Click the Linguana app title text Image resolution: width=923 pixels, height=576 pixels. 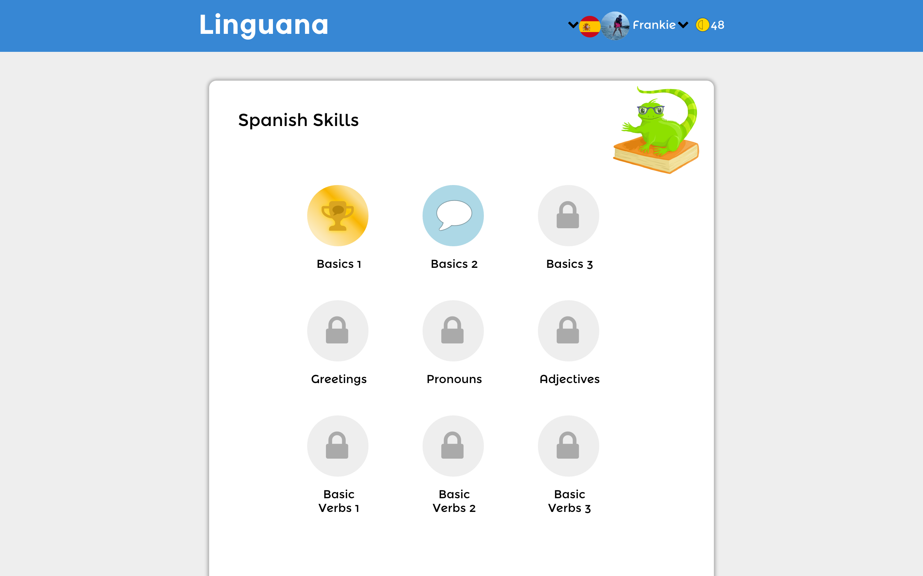pos(263,25)
